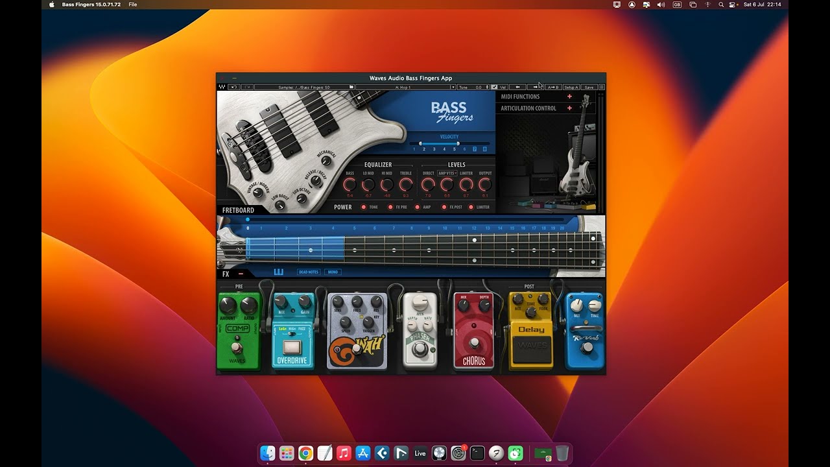
Task: Toggle the Amp power button
Action: point(417,207)
